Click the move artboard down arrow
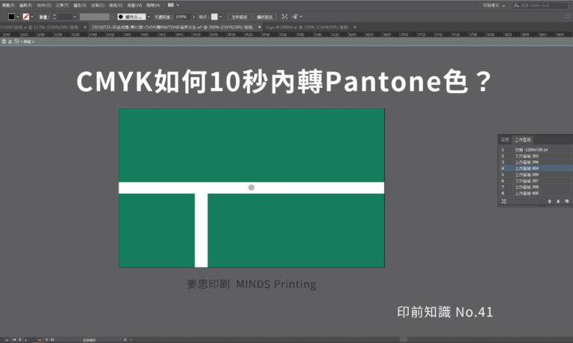The width and height of the screenshot is (573, 343). pos(557,201)
